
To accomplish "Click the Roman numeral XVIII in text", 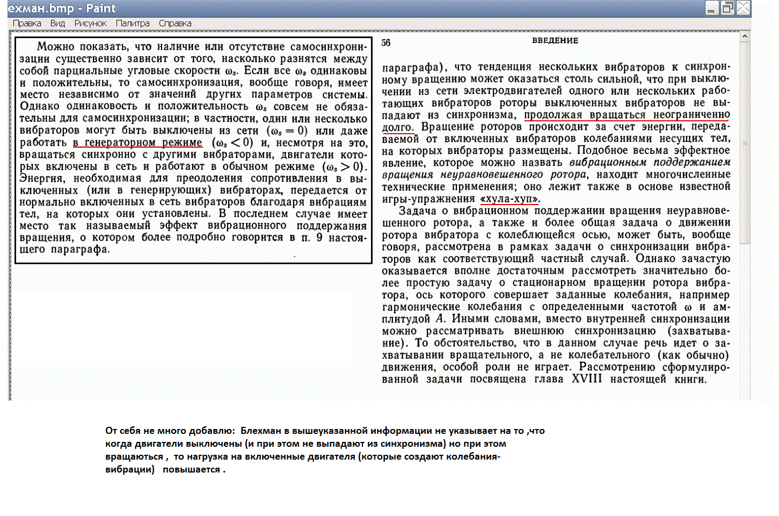I will tap(586, 379).
